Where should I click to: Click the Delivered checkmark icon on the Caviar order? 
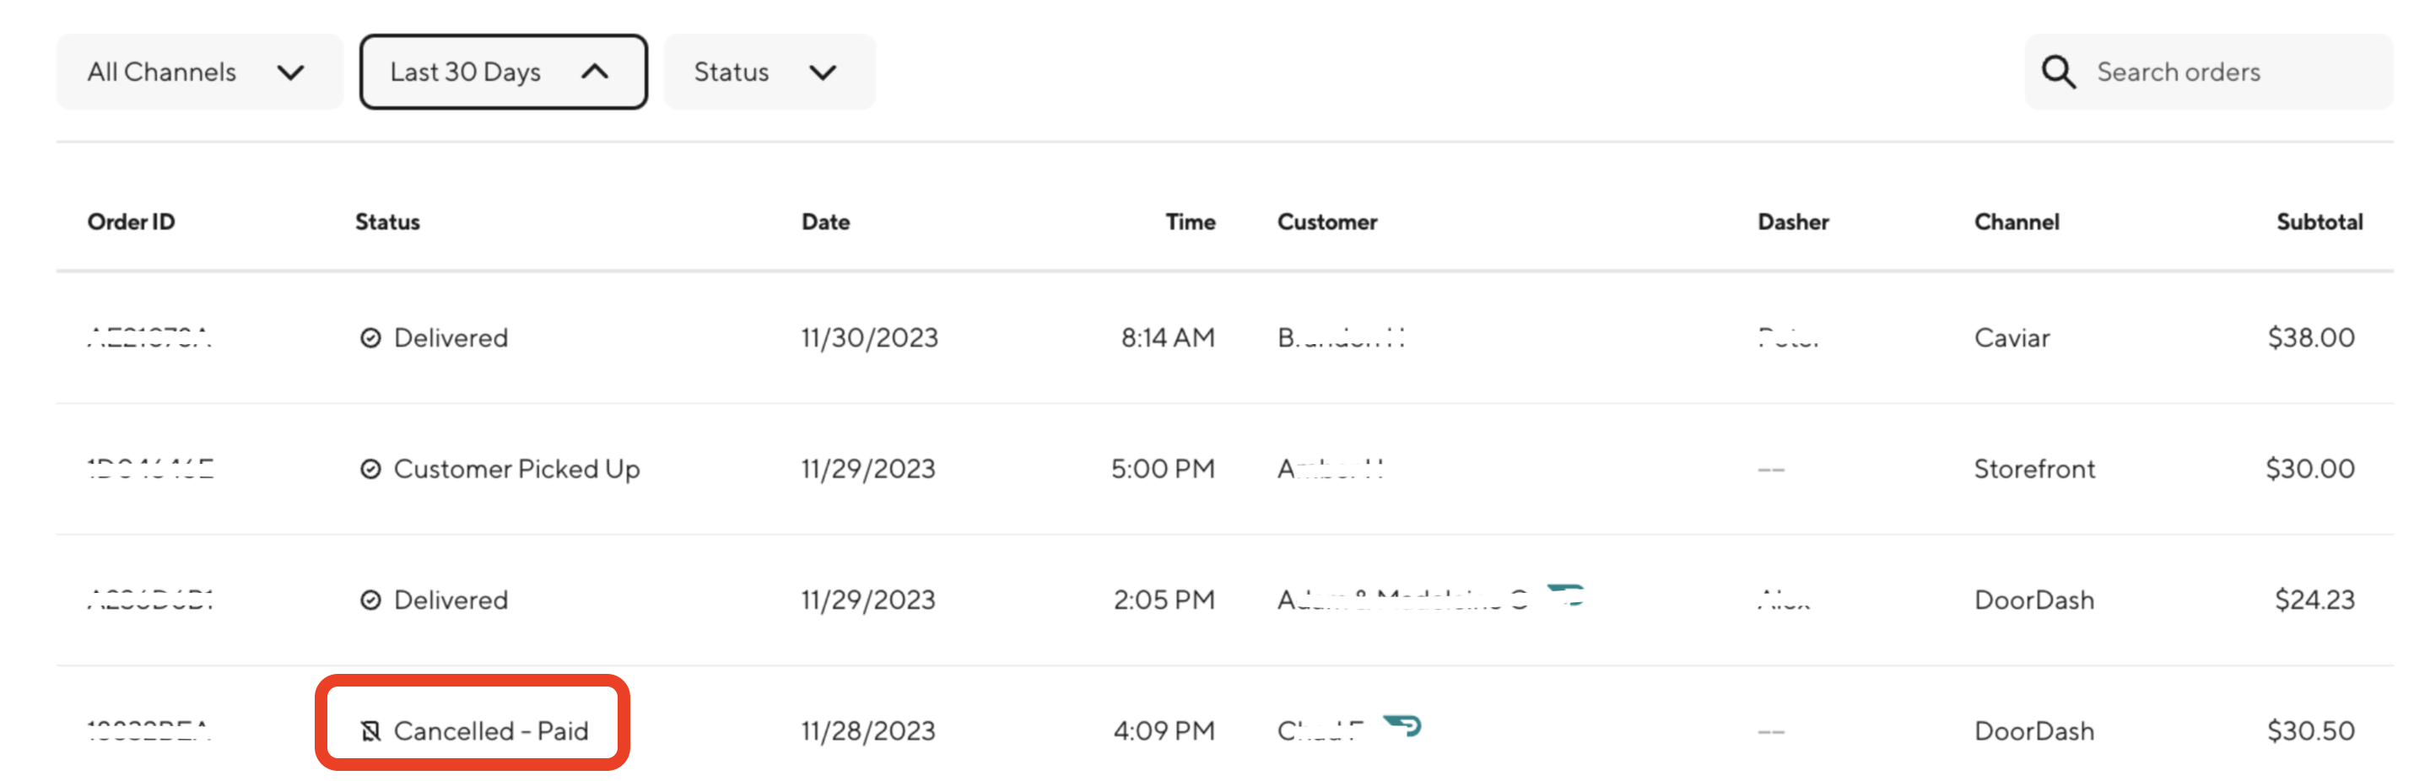coord(370,336)
